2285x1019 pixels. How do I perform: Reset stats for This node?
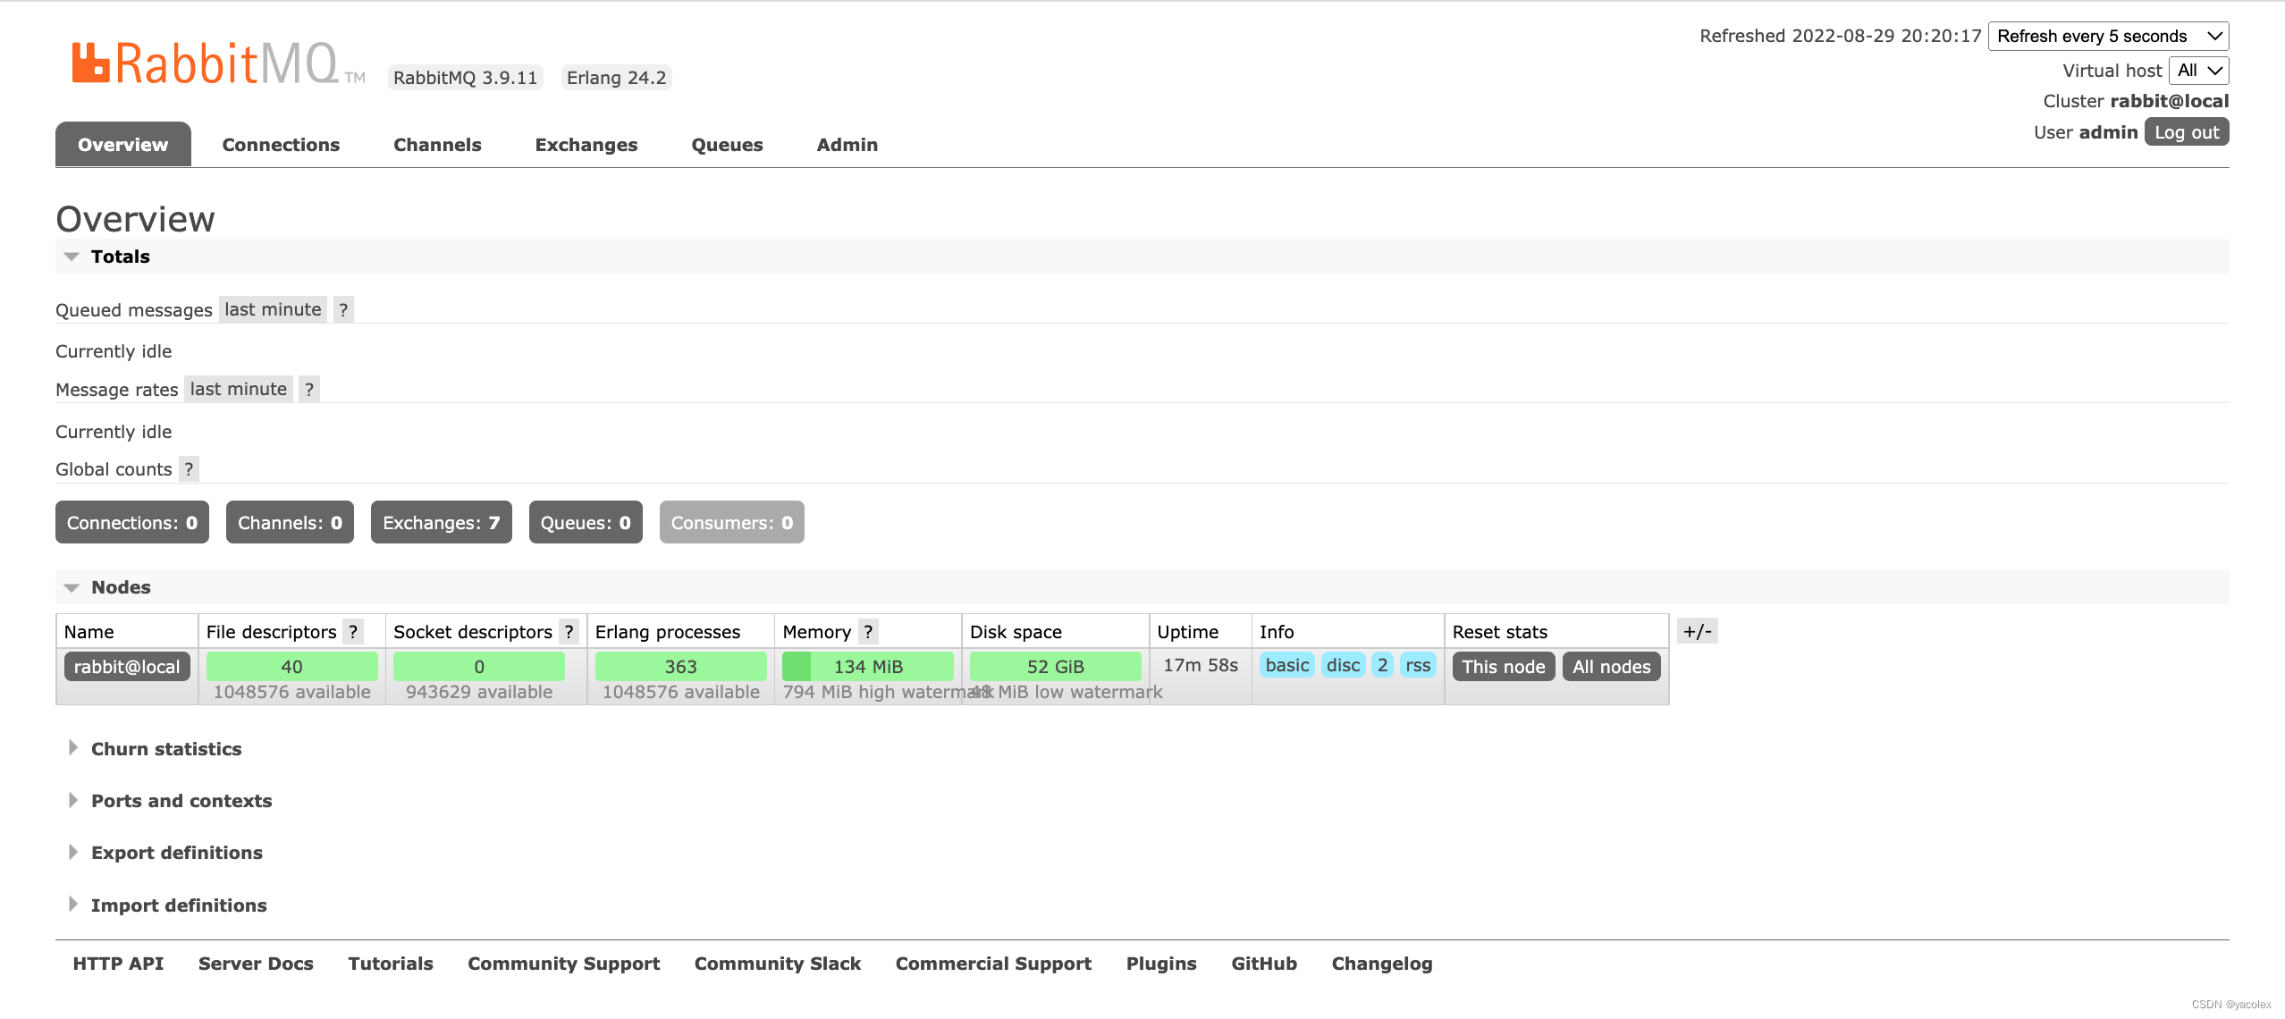point(1504,667)
